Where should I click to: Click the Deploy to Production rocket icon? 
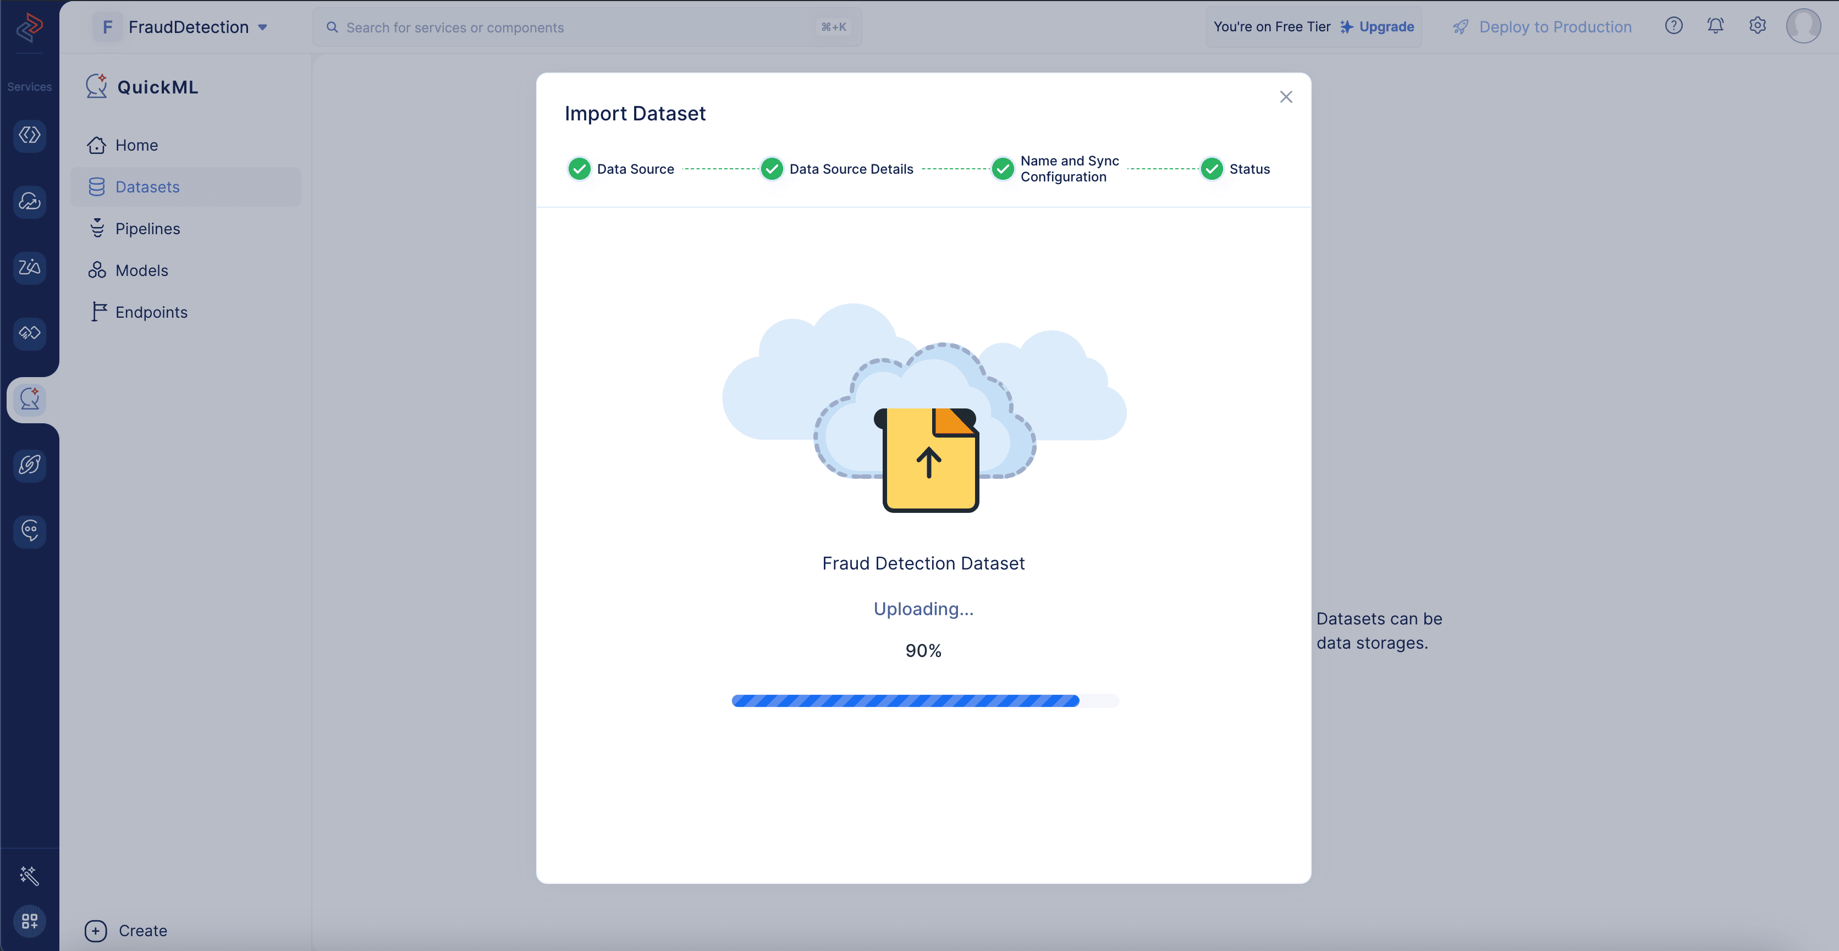coord(1461,25)
